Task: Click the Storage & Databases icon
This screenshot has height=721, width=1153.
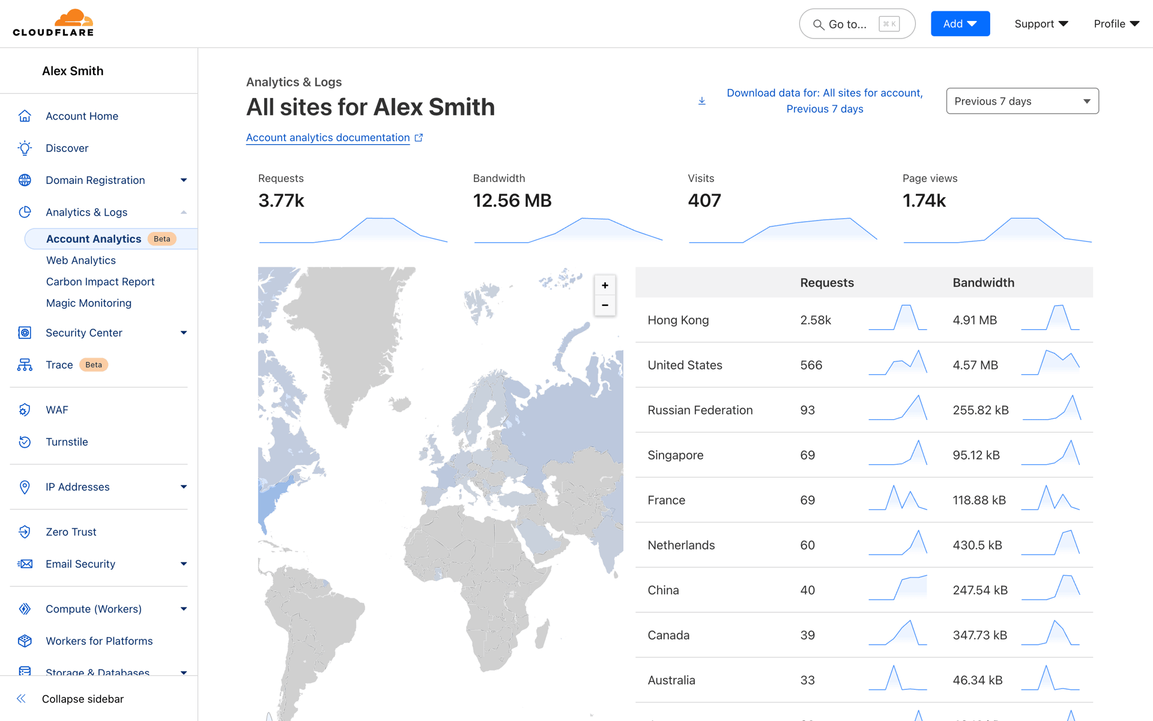Action: pyautogui.click(x=25, y=671)
